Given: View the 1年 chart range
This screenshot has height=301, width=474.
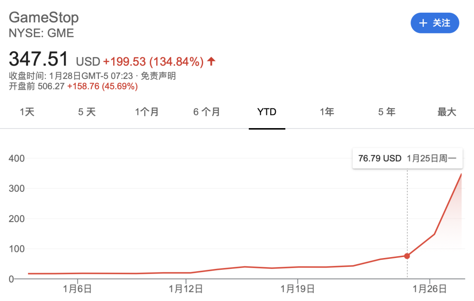Looking at the screenshot, I should click(x=327, y=112).
